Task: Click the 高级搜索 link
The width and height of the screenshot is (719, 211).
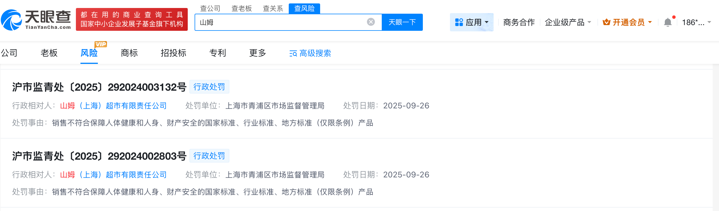Action: [x=315, y=53]
